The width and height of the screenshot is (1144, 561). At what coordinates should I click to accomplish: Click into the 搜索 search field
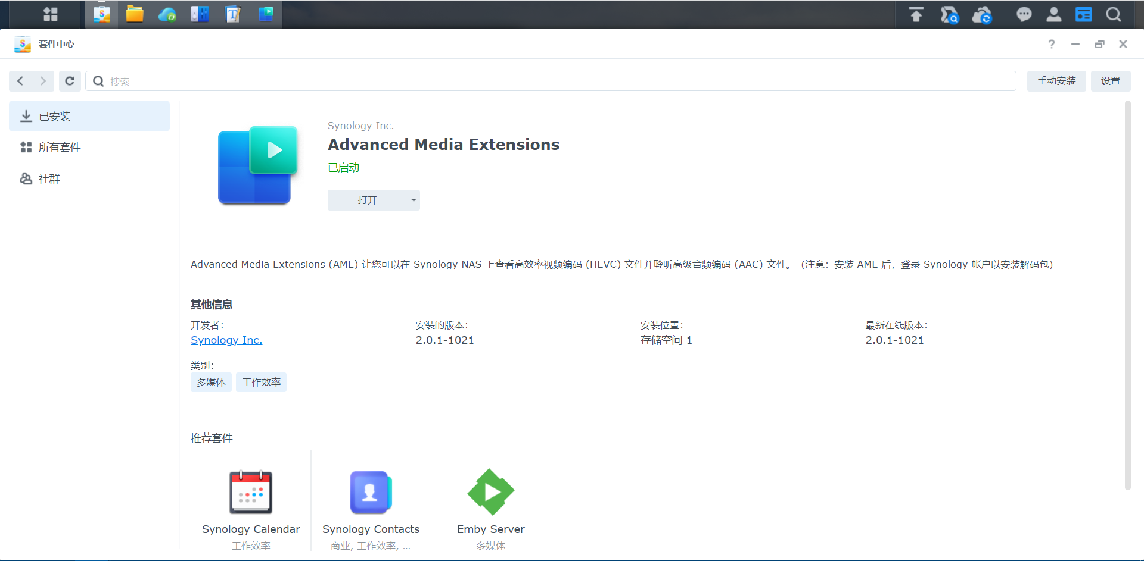point(551,81)
